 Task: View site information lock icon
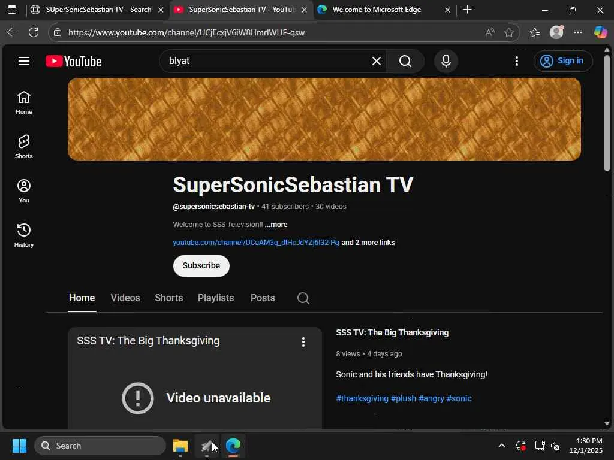click(58, 32)
